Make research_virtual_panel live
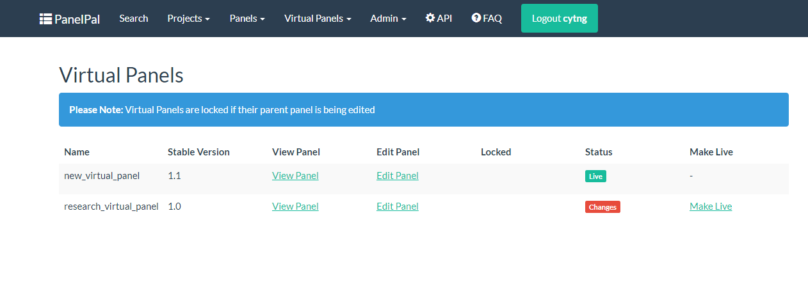Screen dimensions: 808x305 point(711,207)
